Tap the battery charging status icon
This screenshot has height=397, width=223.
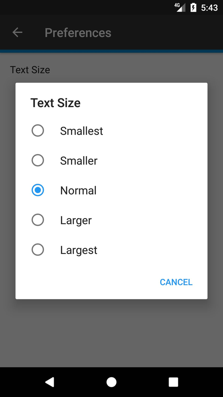[193, 7]
